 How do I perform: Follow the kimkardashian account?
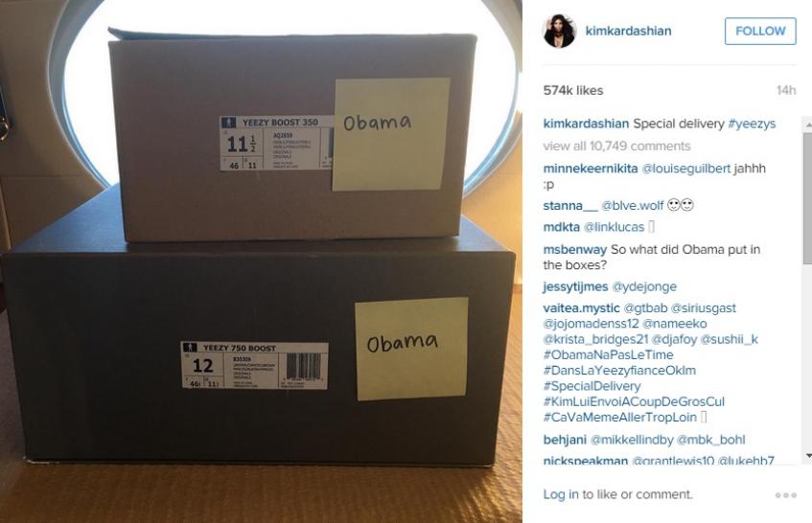tap(760, 31)
